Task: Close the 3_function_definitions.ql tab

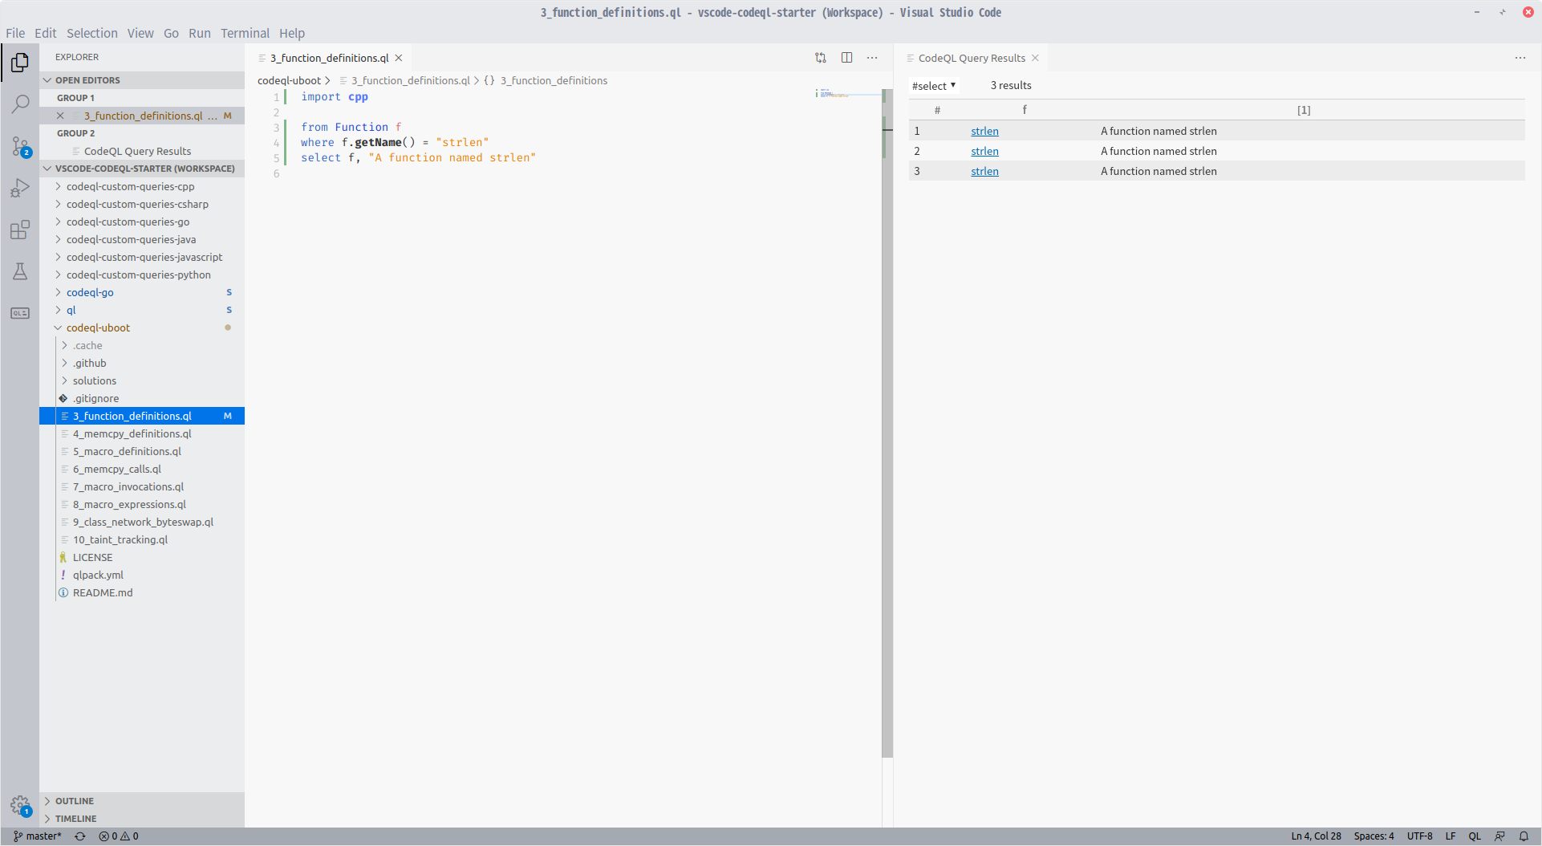Action: tap(399, 58)
